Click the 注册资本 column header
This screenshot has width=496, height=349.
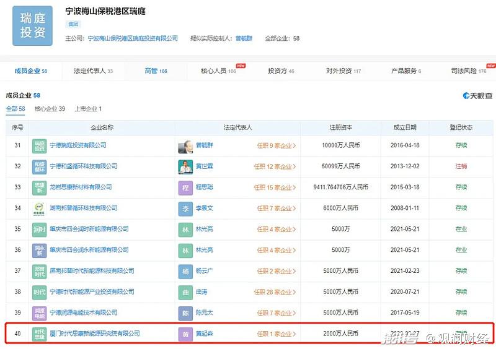(340, 127)
